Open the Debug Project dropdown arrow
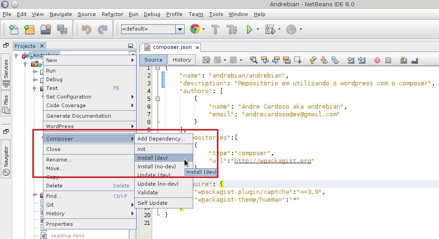 [x=279, y=29]
